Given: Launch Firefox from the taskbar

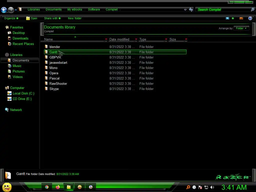Looking at the screenshot, I should point(58,187).
